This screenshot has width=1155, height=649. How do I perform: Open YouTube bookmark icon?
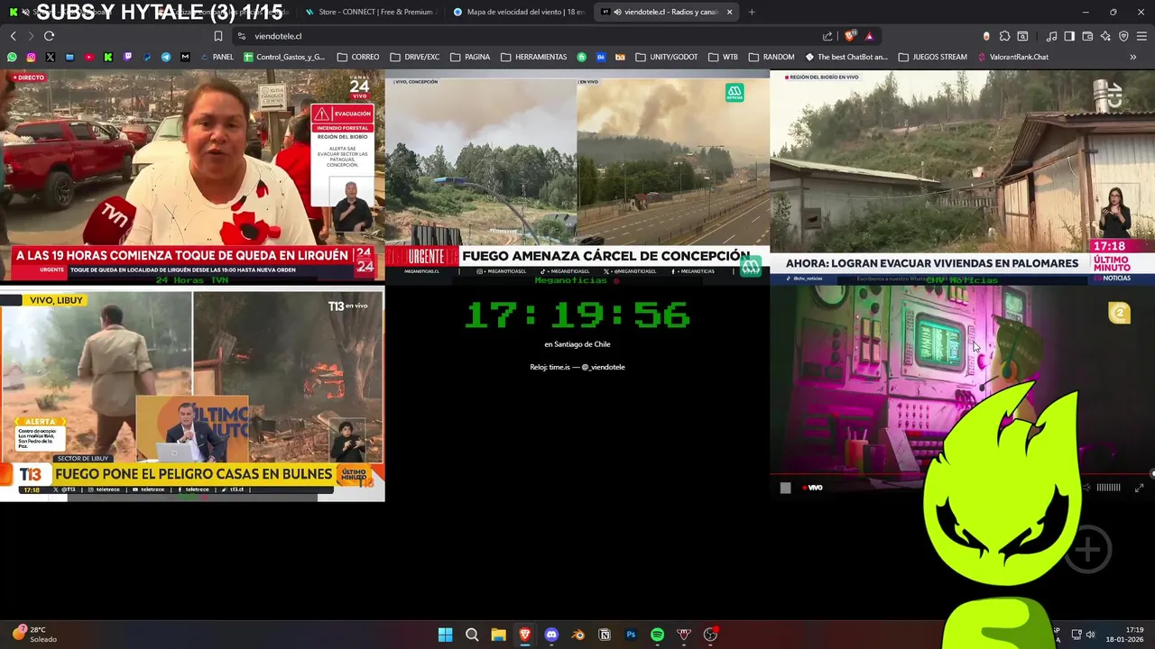click(x=88, y=57)
